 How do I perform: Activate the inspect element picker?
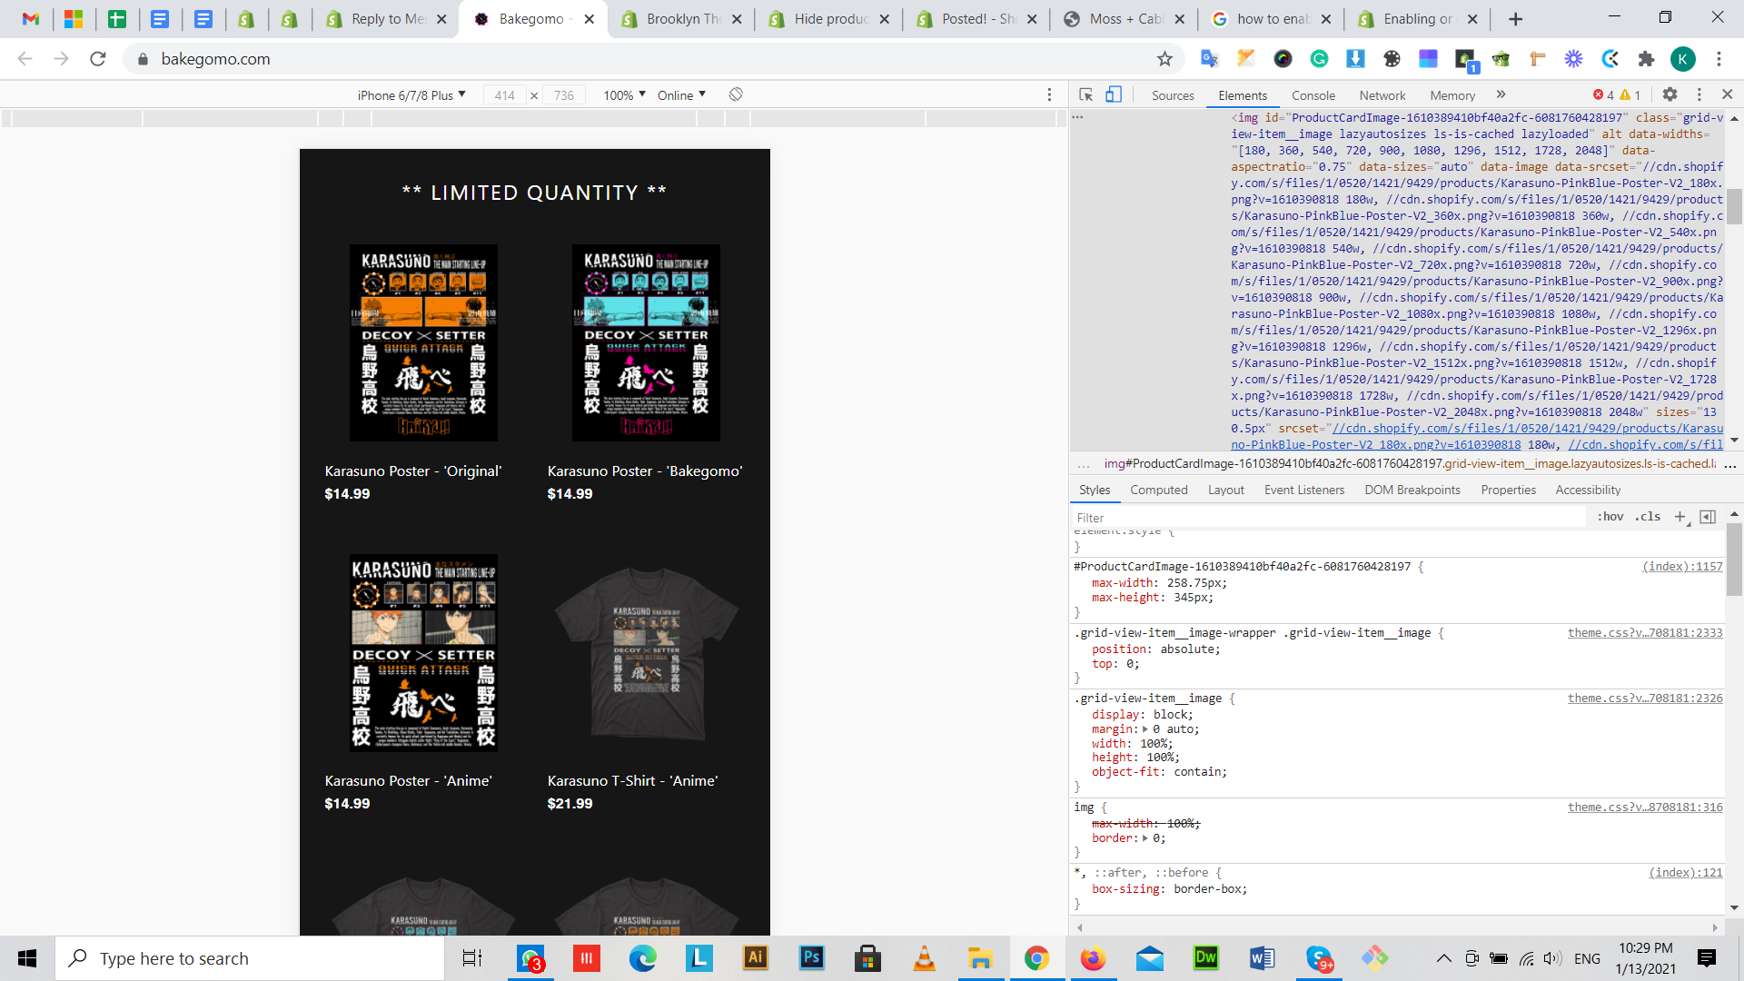1085,94
